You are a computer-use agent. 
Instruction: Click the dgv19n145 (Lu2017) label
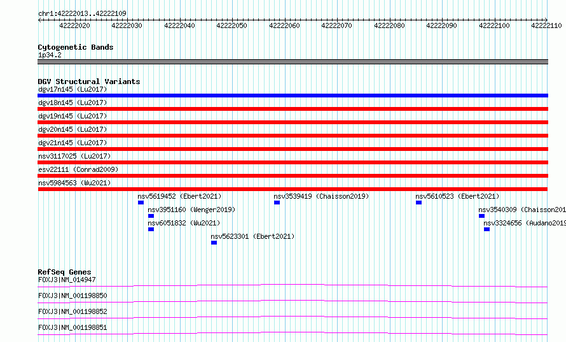coord(72,116)
